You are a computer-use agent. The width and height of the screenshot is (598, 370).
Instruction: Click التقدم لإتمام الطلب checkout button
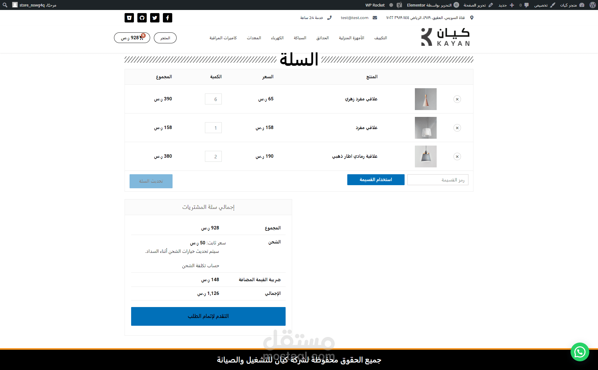[208, 316]
